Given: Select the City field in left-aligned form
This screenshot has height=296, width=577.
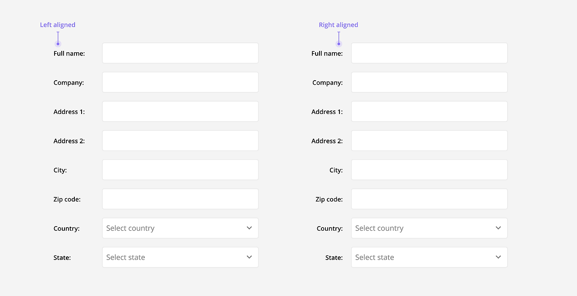Looking at the screenshot, I should (x=180, y=170).
